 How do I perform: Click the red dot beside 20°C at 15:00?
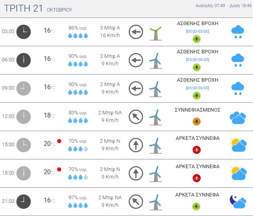coord(59,141)
